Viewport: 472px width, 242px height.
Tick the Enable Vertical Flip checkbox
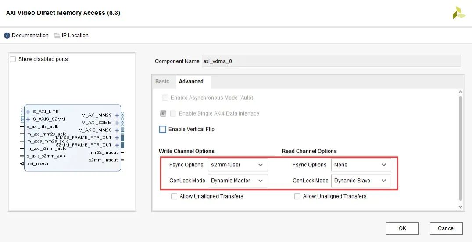pos(163,130)
